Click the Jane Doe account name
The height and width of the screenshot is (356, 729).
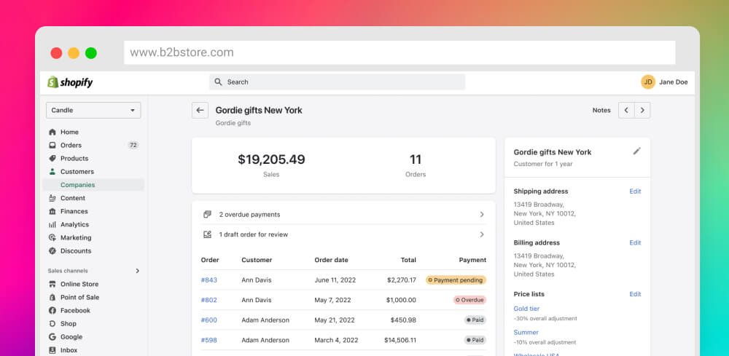click(x=673, y=82)
